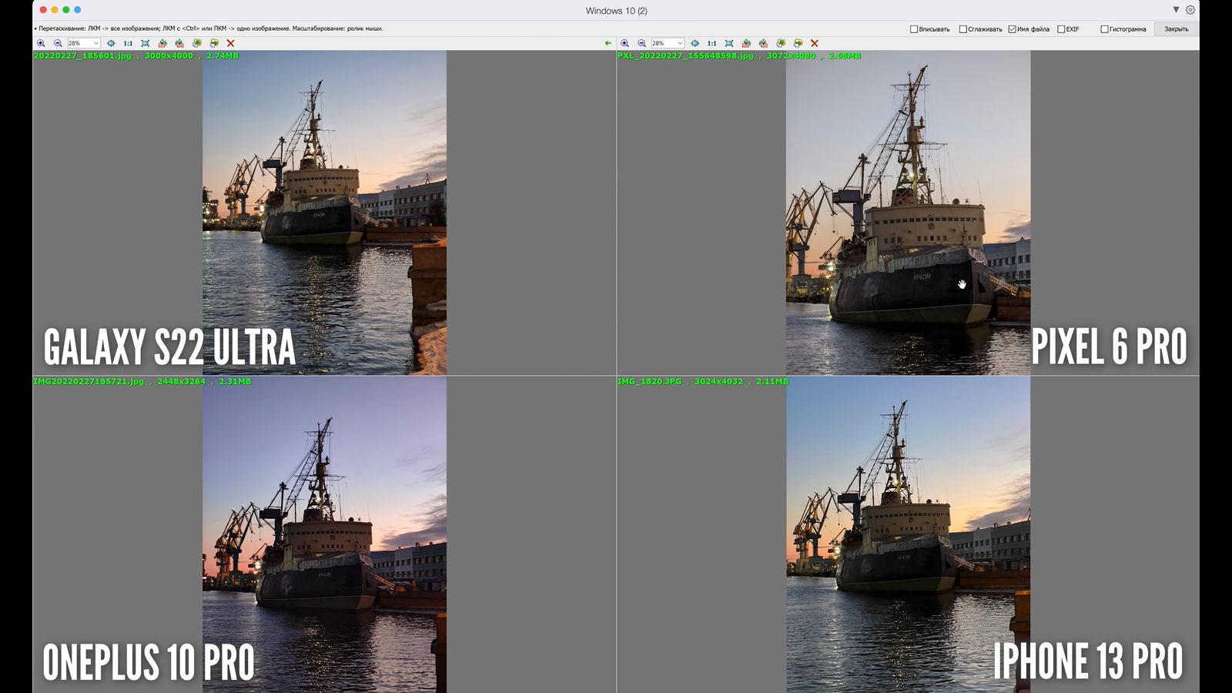The image size is (1232, 693).
Task: Expand the title bar triangle dropdown
Action: click(x=1176, y=10)
